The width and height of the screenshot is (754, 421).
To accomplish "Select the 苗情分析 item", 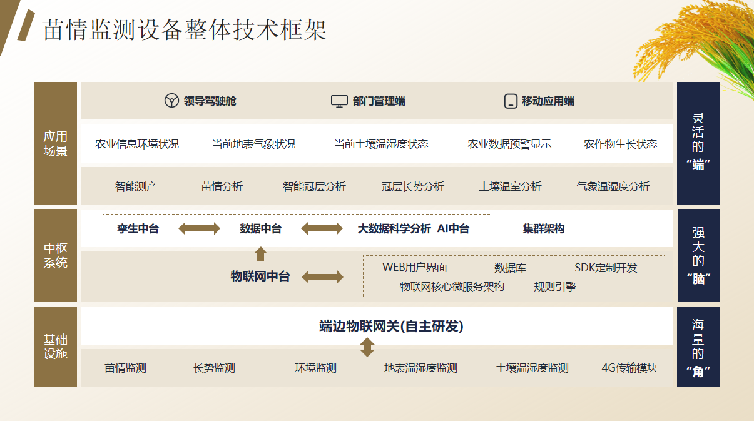I will coord(222,186).
